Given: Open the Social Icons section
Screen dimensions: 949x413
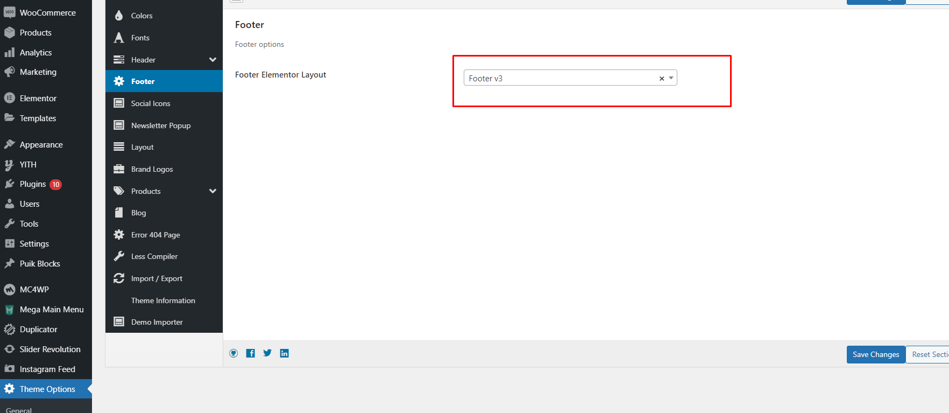Looking at the screenshot, I should click(151, 103).
